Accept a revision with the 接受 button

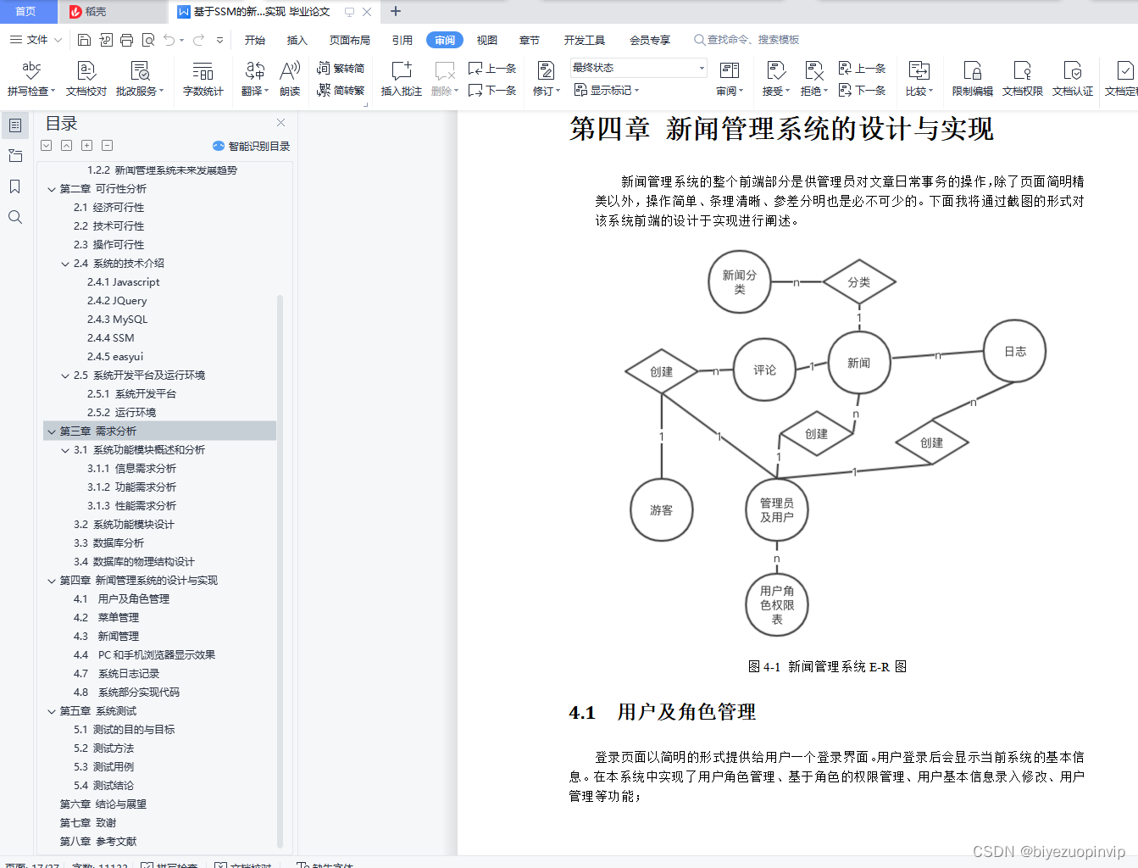(774, 76)
